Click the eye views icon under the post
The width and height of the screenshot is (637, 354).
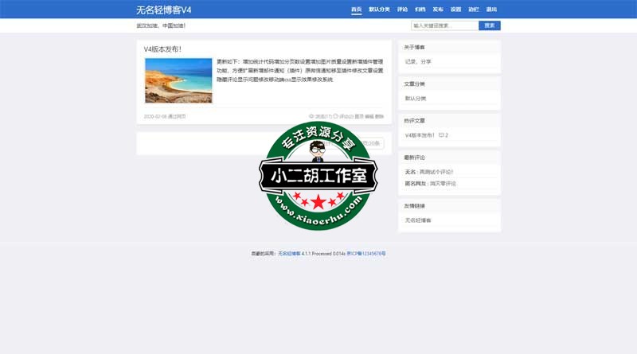coord(311,116)
